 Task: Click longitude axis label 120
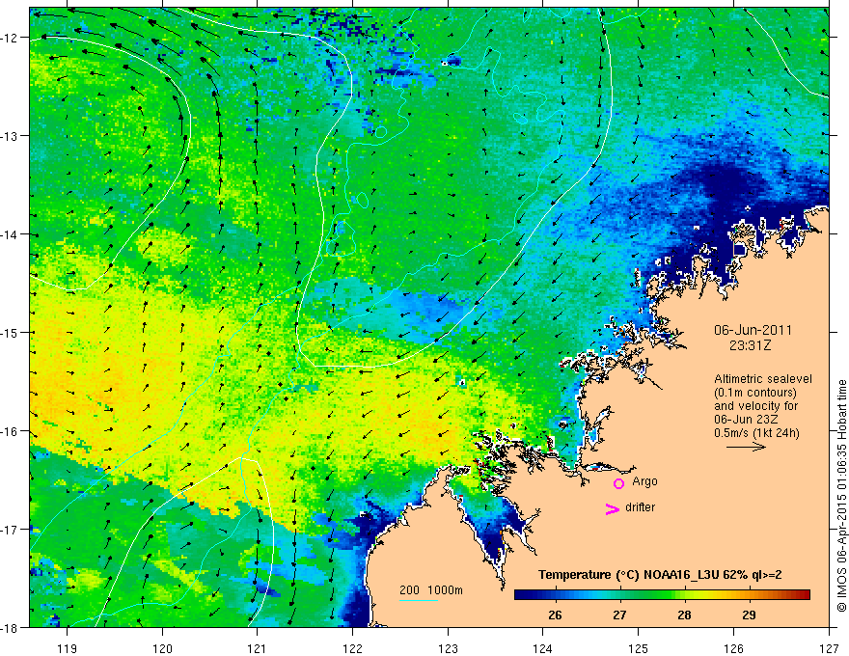162,648
